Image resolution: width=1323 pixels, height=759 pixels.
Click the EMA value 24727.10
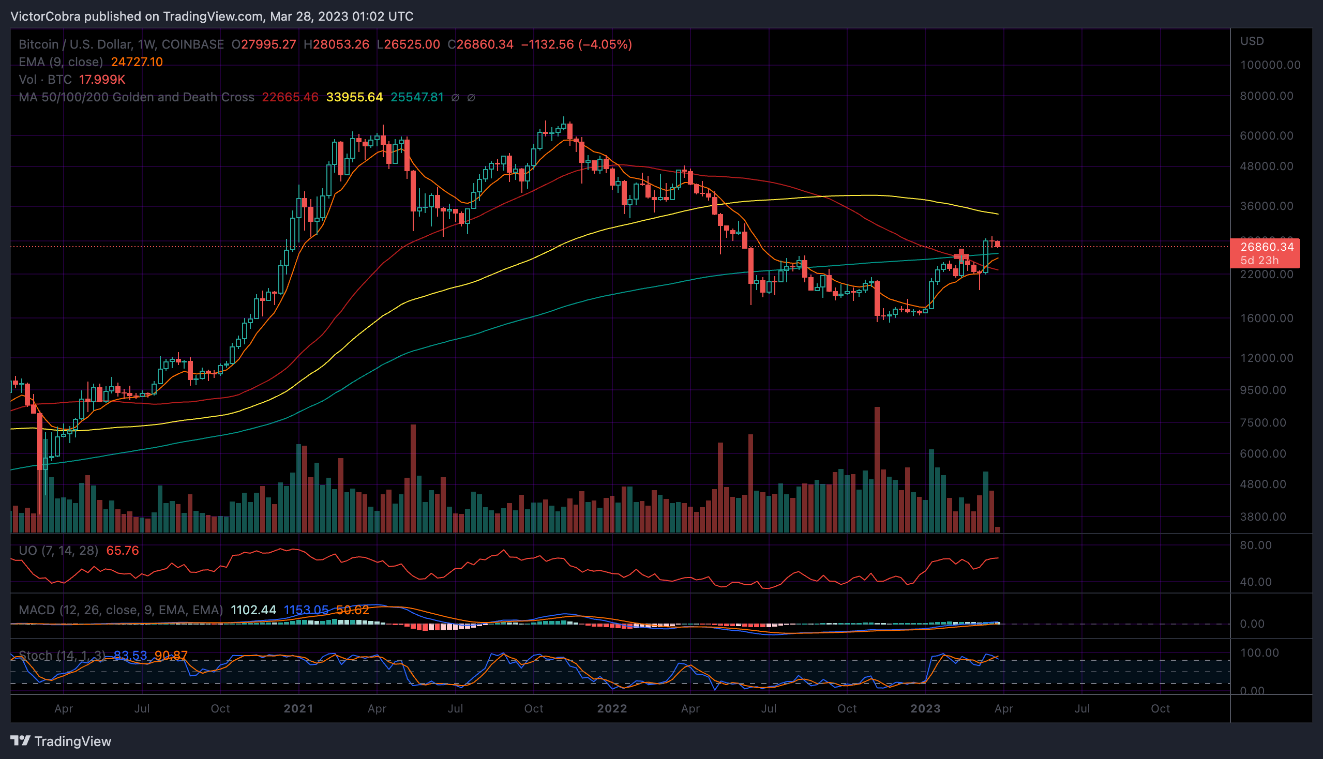(137, 62)
